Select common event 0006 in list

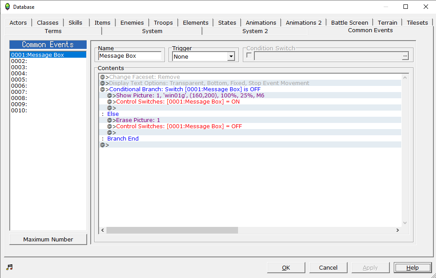point(48,85)
